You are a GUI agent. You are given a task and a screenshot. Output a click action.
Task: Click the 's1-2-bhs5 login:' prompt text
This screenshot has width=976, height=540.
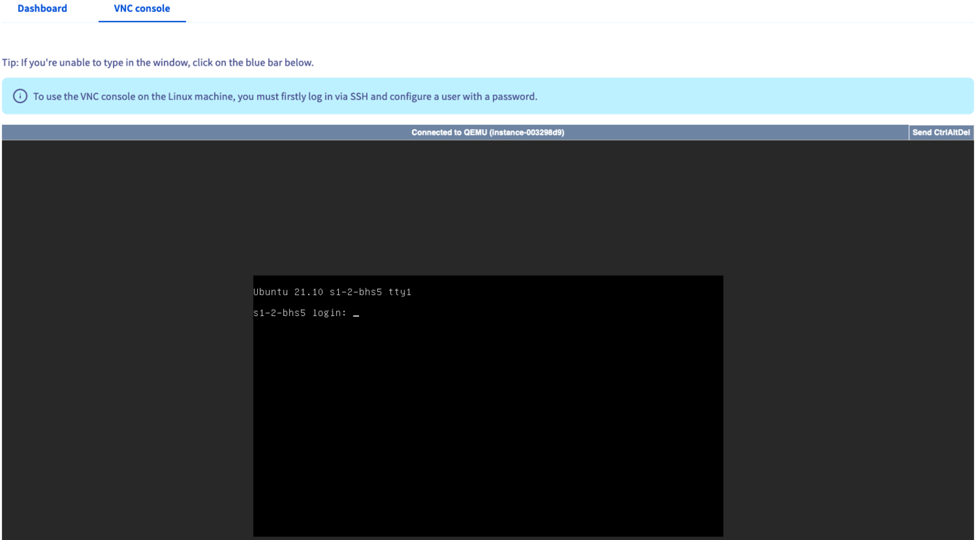(300, 313)
